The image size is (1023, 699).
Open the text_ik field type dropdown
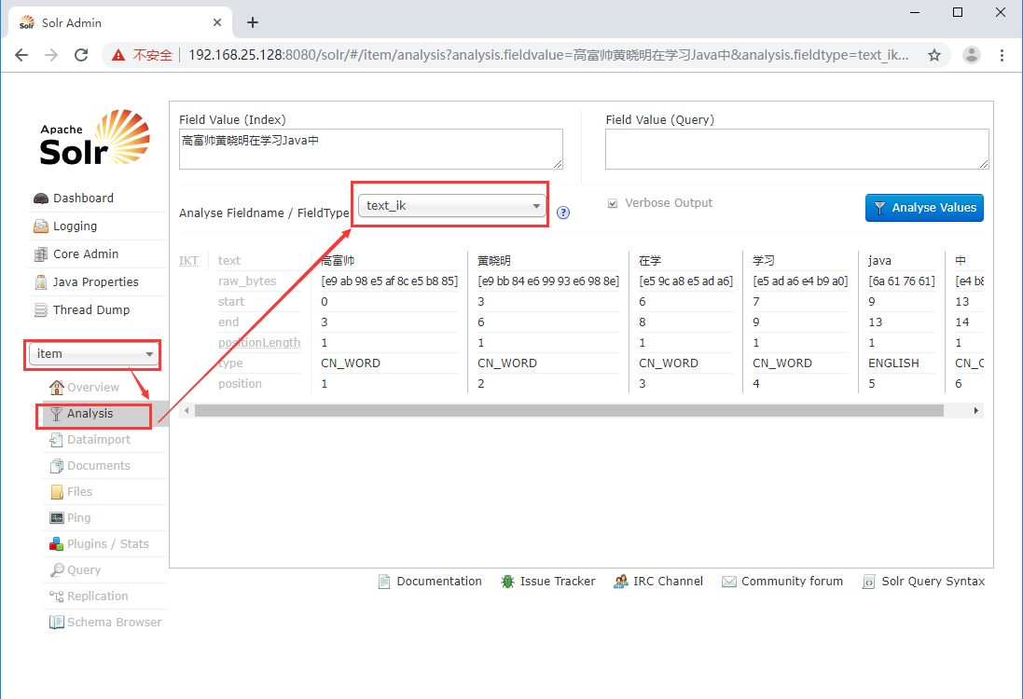tap(451, 206)
